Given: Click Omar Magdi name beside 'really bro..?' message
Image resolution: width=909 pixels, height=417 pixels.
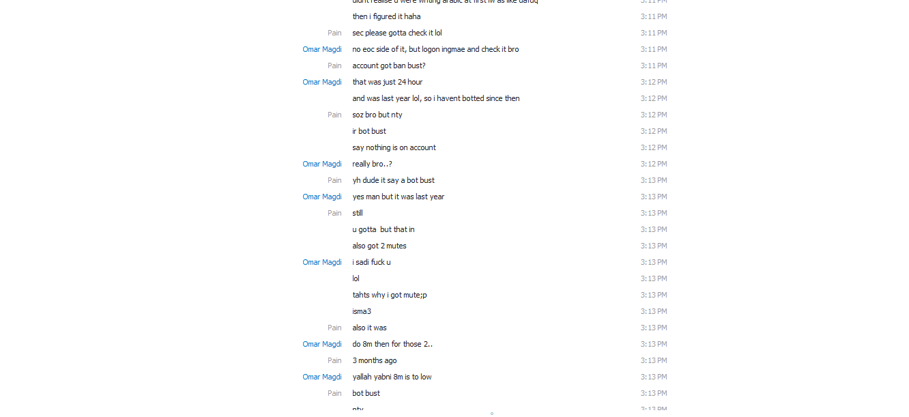Looking at the screenshot, I should tap(321, 164).
